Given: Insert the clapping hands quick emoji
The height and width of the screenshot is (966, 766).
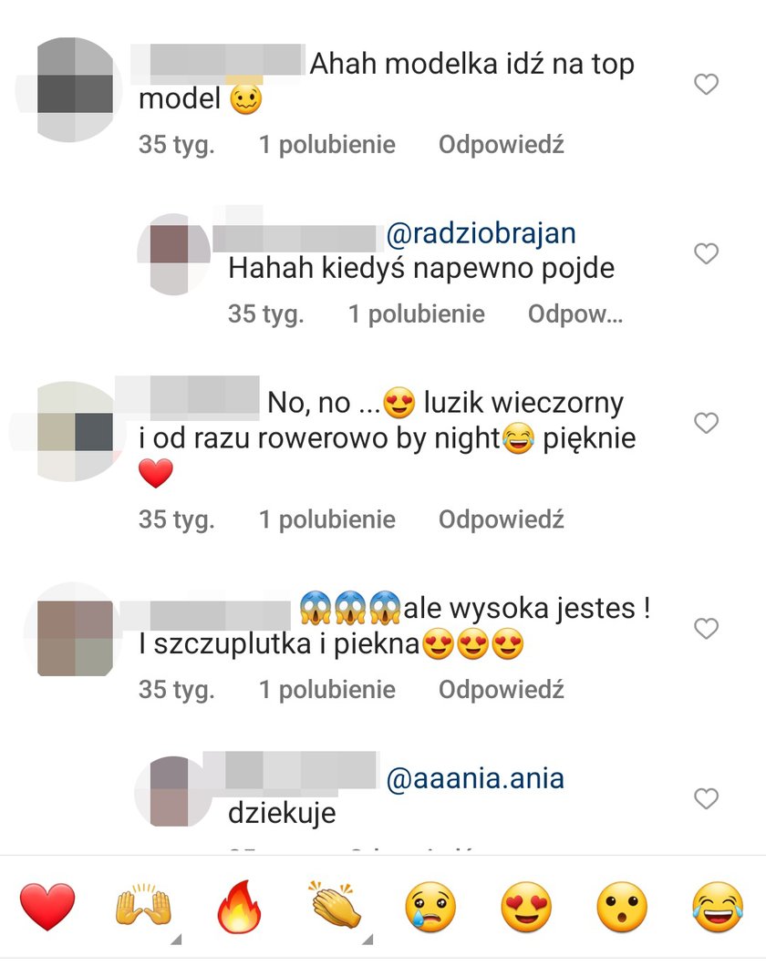Looking at the screenshot, I should 336,906.
